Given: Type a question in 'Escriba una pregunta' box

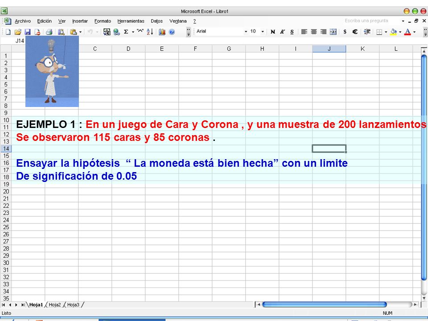Looking at the screenshot, I should 366,21.
